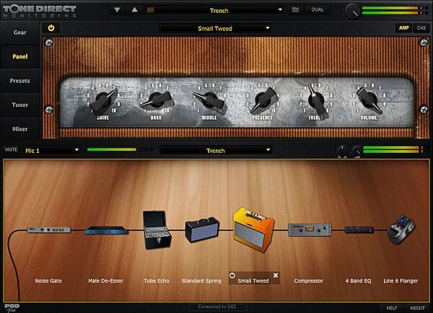
Task: Click the ABOUT button
Action: [417, 308]
